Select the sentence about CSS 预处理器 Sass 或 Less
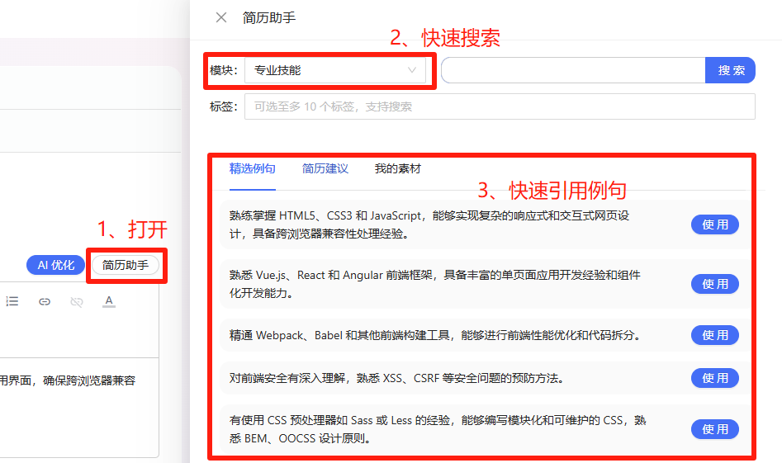The width and height of the screenshot is (782, 463). pyautogui.click(x=438, y=429)
